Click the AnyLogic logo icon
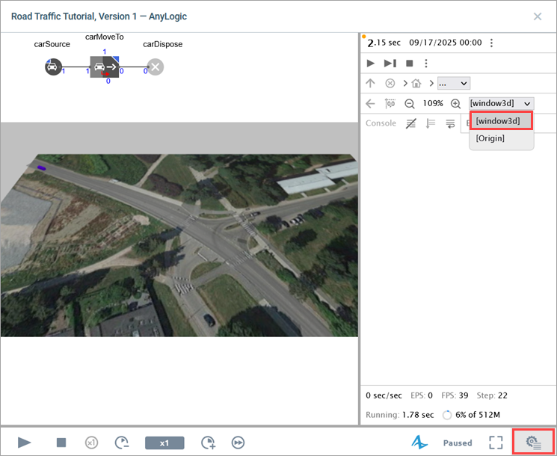The width and height of the screenshot is (557, 456). click(419, 443)
